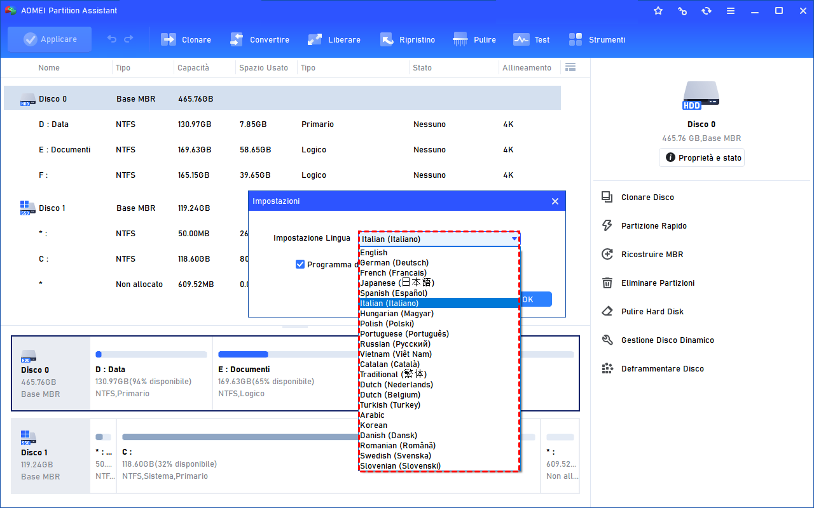
Task: Choose Japanese from the language list
Action: (x=439, y=283)
